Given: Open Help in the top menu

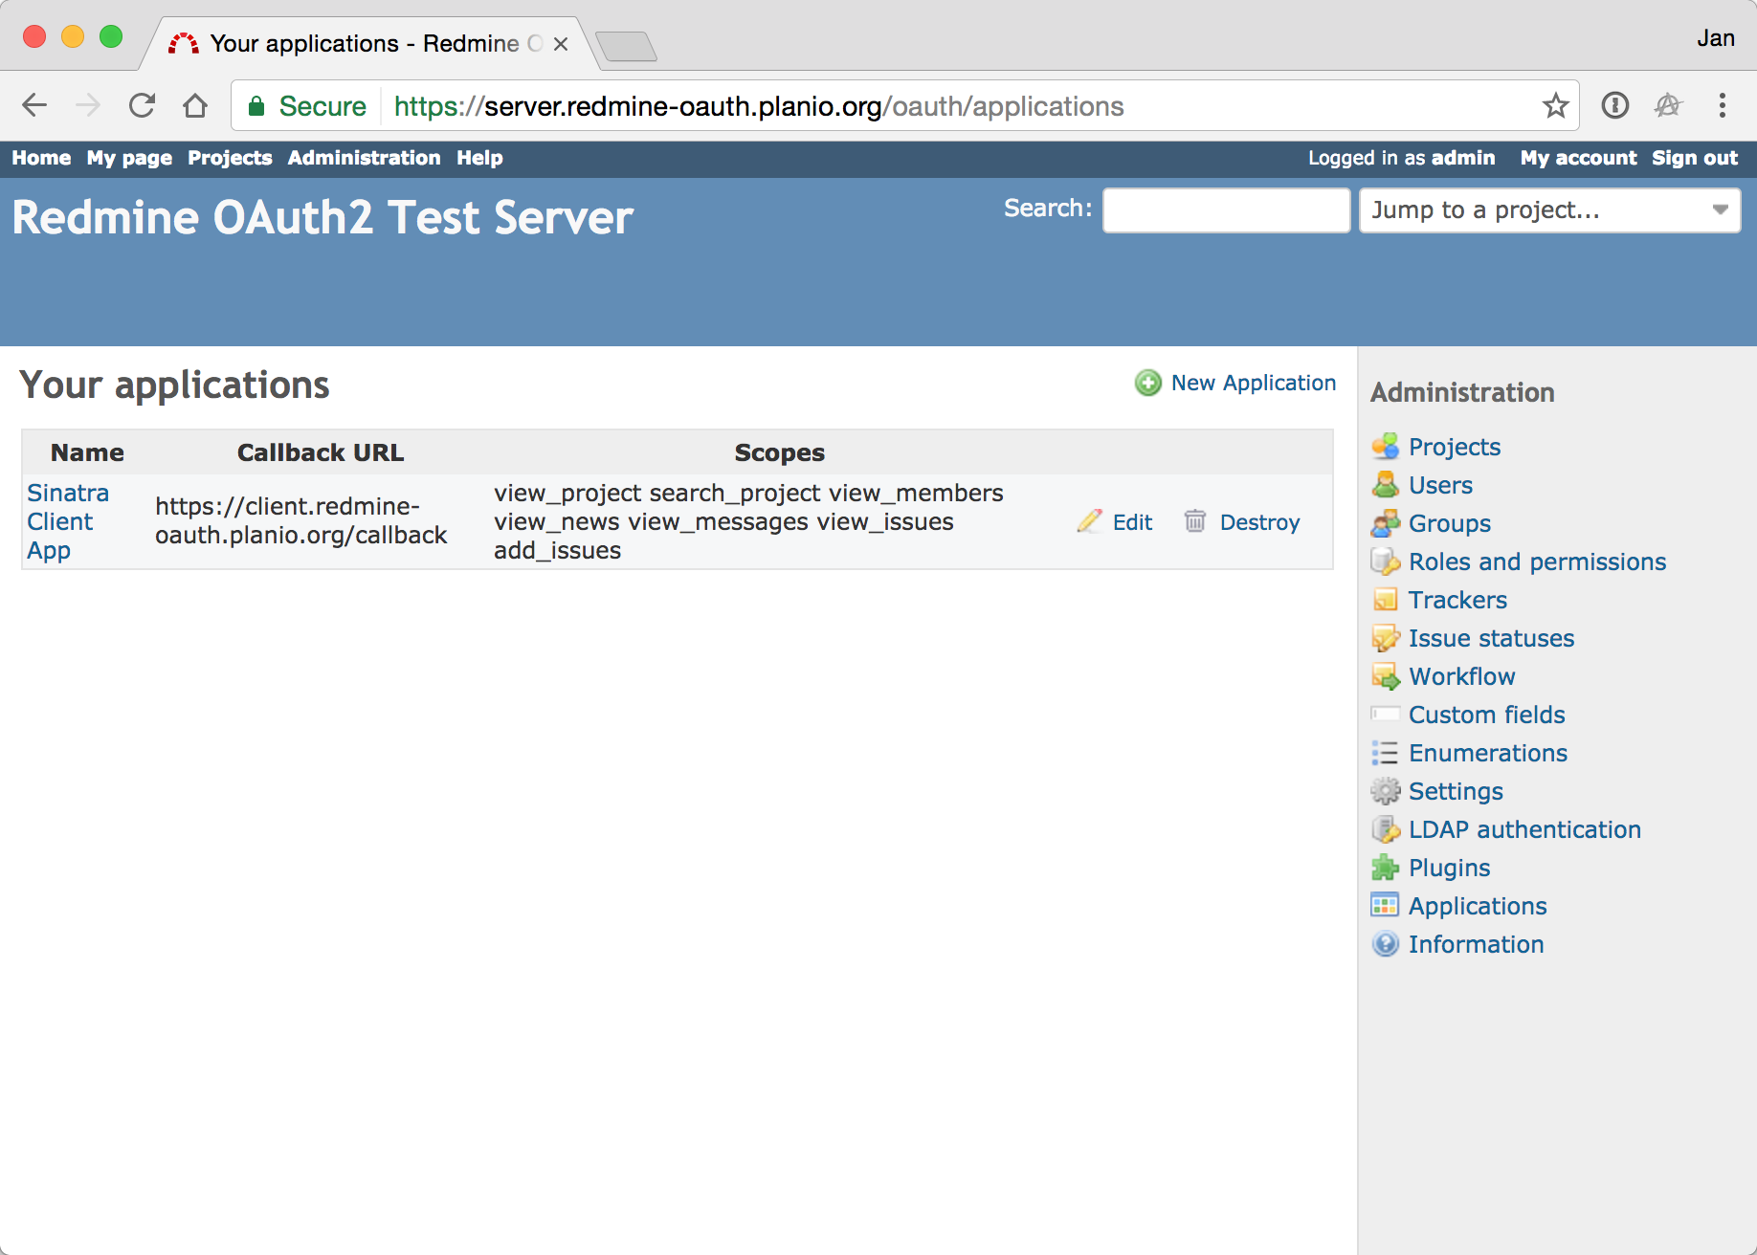Looking at the screenshot, I should coord(479,158).
